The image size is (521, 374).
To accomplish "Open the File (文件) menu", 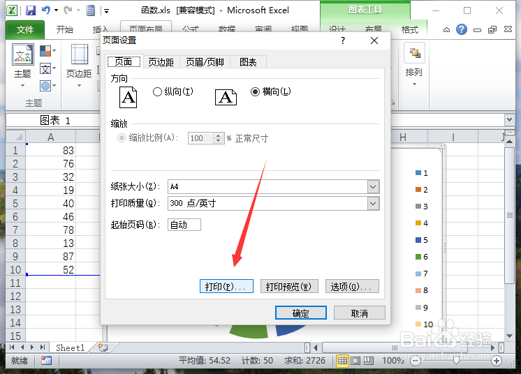I will [x=25, y=30].
